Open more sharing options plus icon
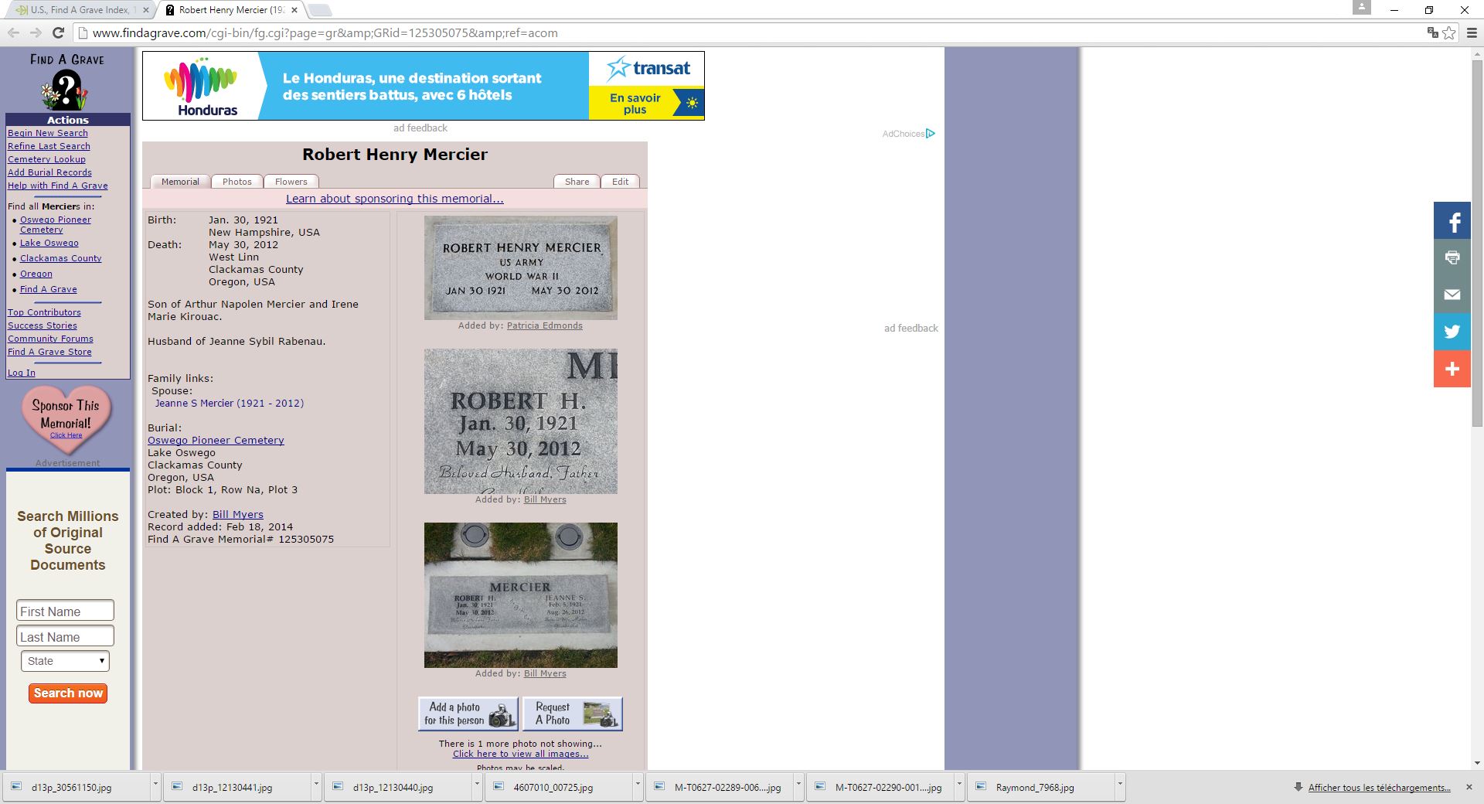The width and height of the screenshot is (1484, 804). coord(1452,369)
